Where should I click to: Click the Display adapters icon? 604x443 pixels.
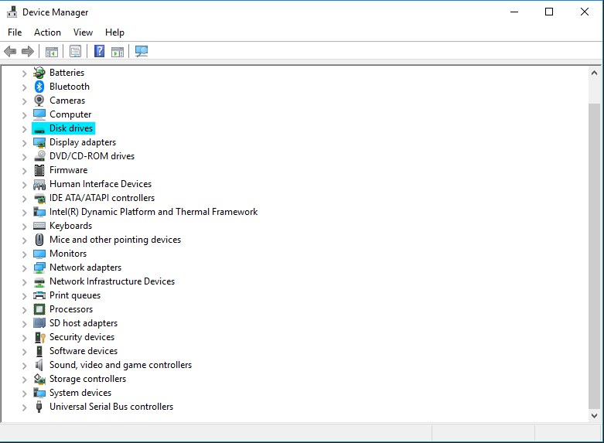(39, 142)
